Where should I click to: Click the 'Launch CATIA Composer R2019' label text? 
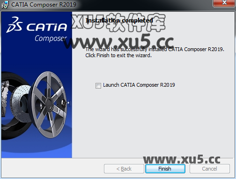[139, 85]
